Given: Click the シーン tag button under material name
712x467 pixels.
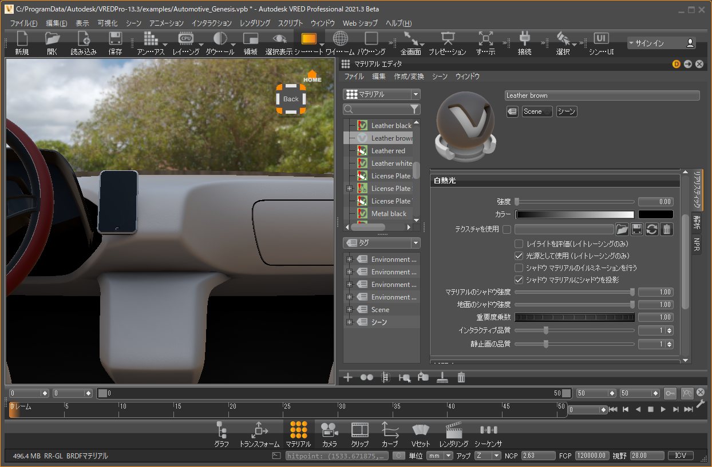Looking at the screenshot, I should 567,111.
